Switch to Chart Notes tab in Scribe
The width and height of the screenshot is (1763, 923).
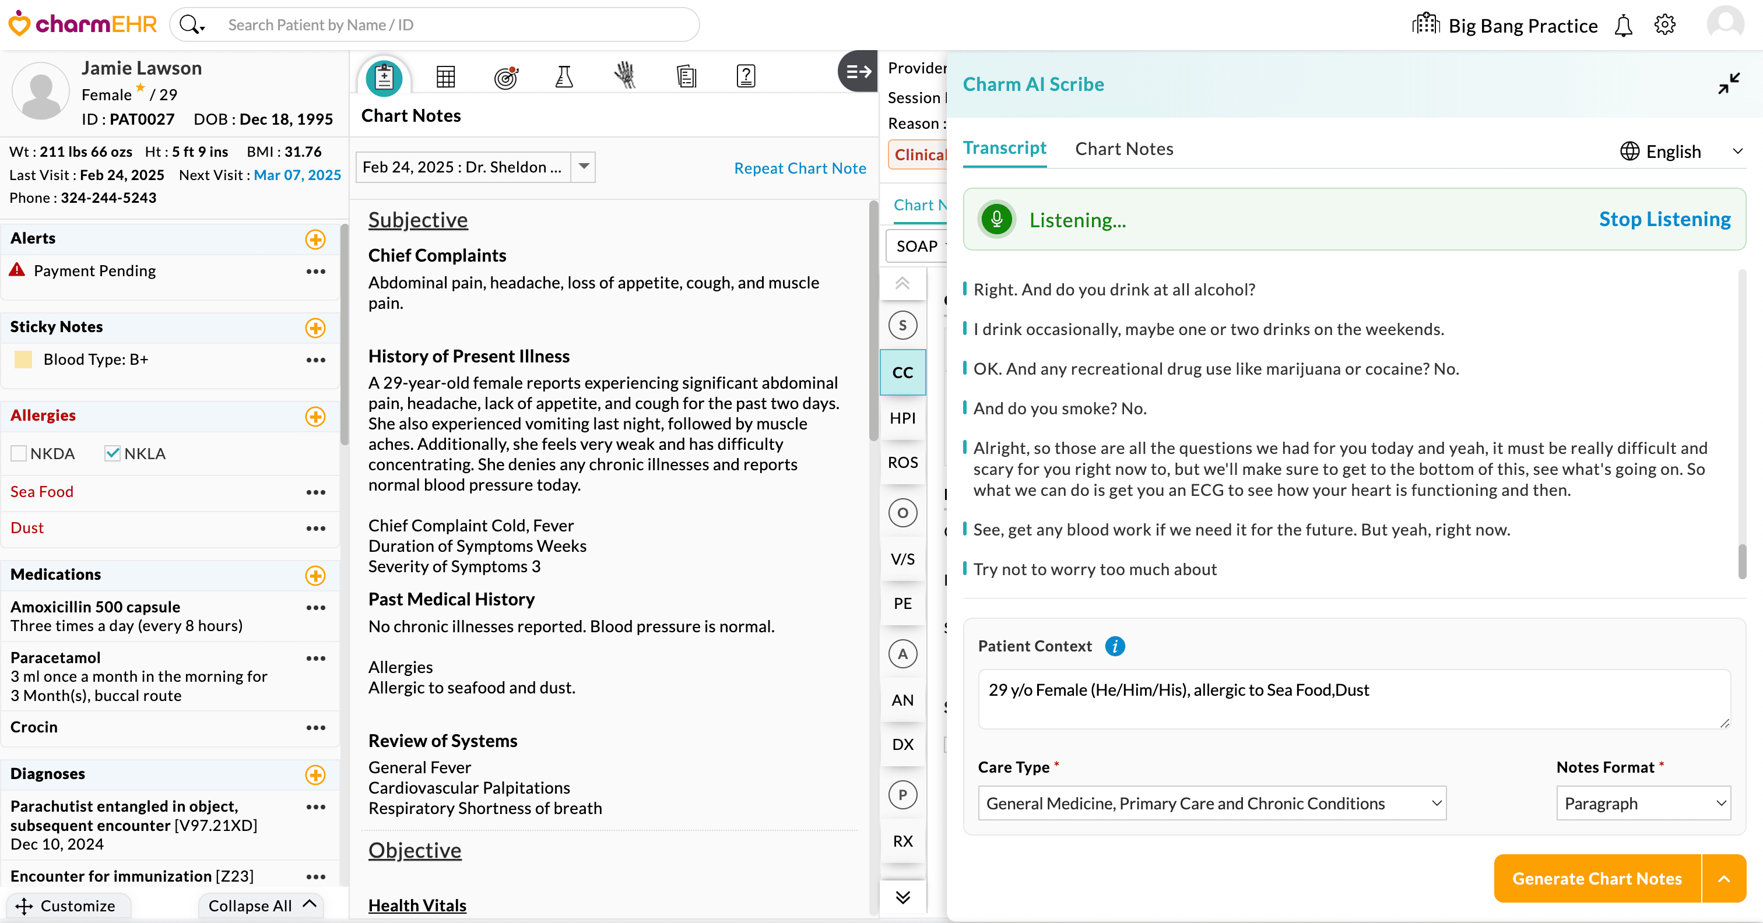[1124, 149]
